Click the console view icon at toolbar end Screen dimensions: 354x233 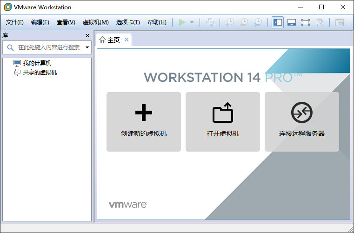point(339,22)
